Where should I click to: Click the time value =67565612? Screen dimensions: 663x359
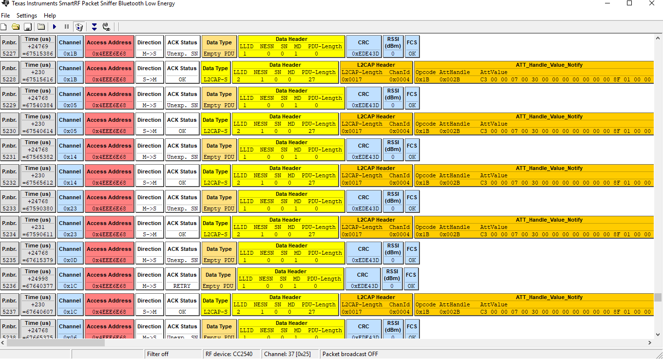tap(38, 183)
